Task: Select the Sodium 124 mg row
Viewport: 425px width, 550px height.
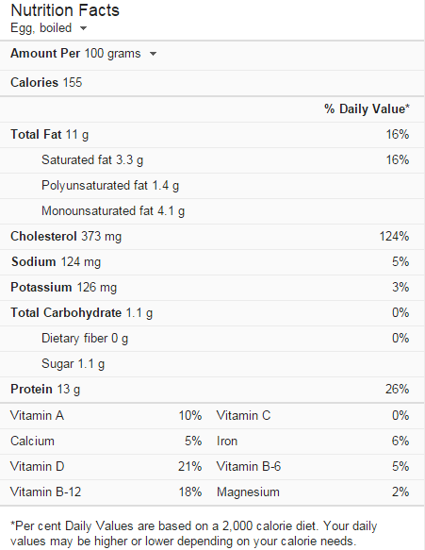Action: (212, 262)
